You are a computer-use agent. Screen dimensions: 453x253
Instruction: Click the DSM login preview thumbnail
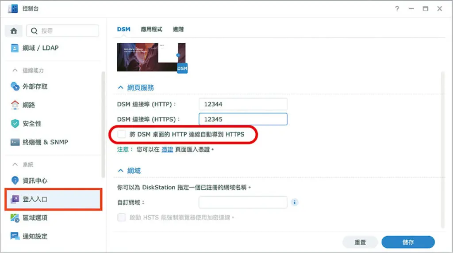151,57
